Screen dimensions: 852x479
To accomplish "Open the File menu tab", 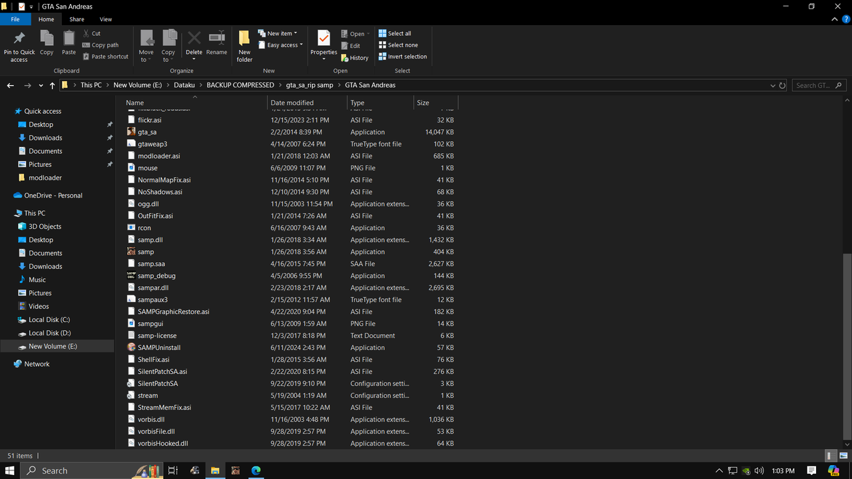I will tap(15, 19).
